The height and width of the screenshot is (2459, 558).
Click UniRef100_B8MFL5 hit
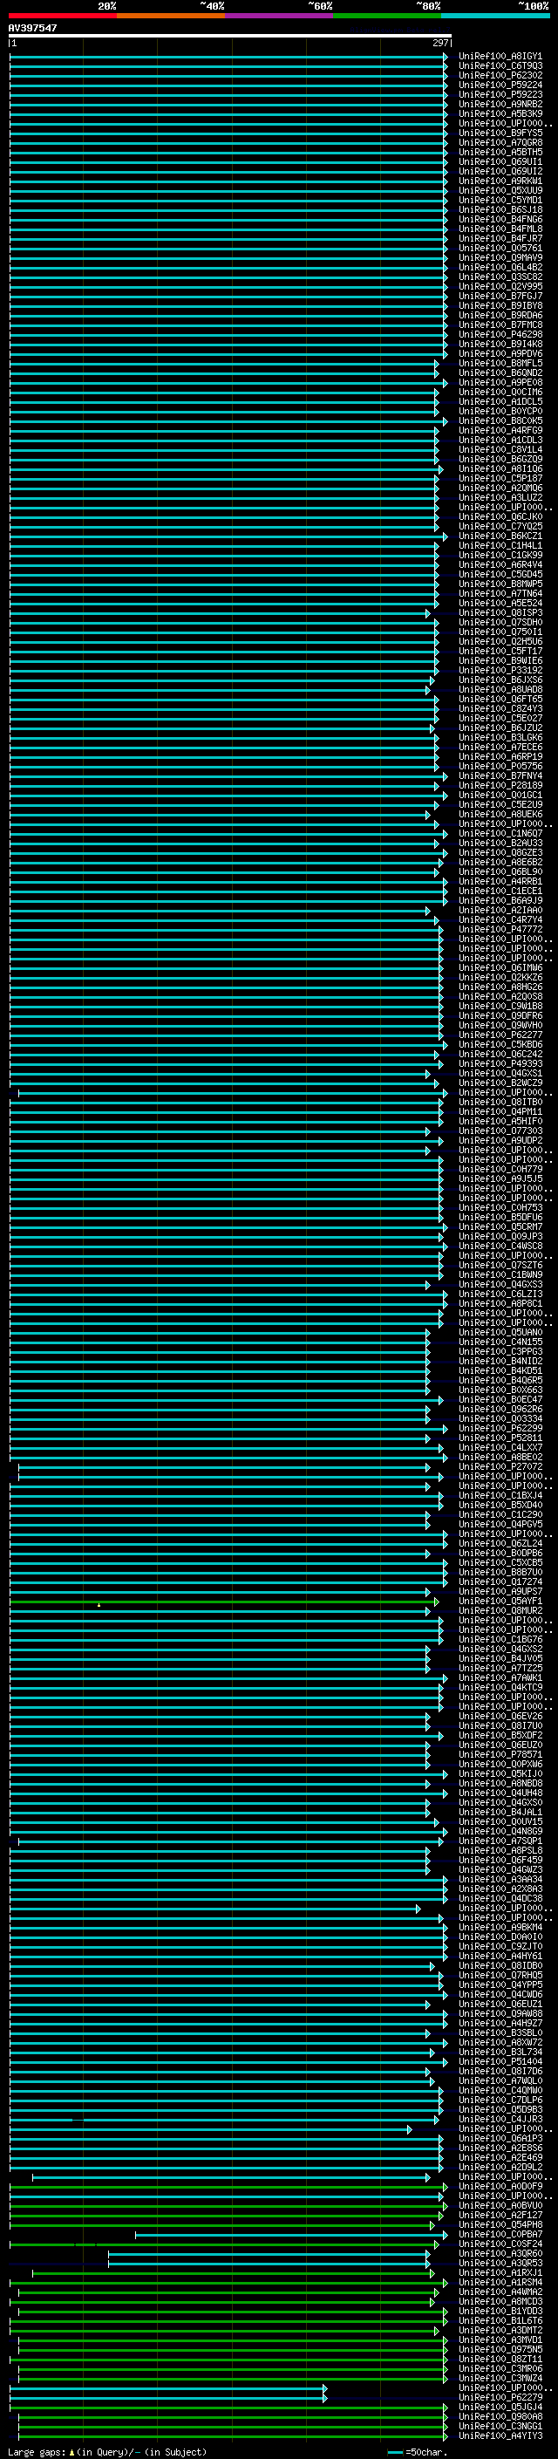[500, 363]
